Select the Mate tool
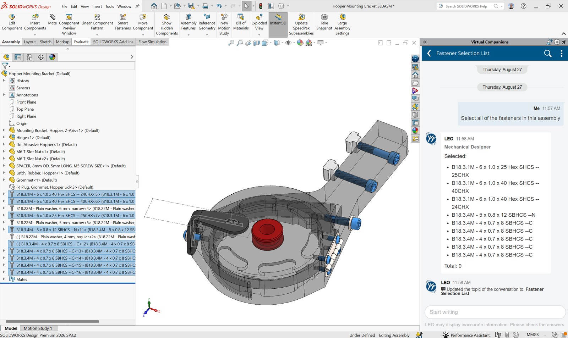The image size is (568, 338). click(x=52, y=20)
